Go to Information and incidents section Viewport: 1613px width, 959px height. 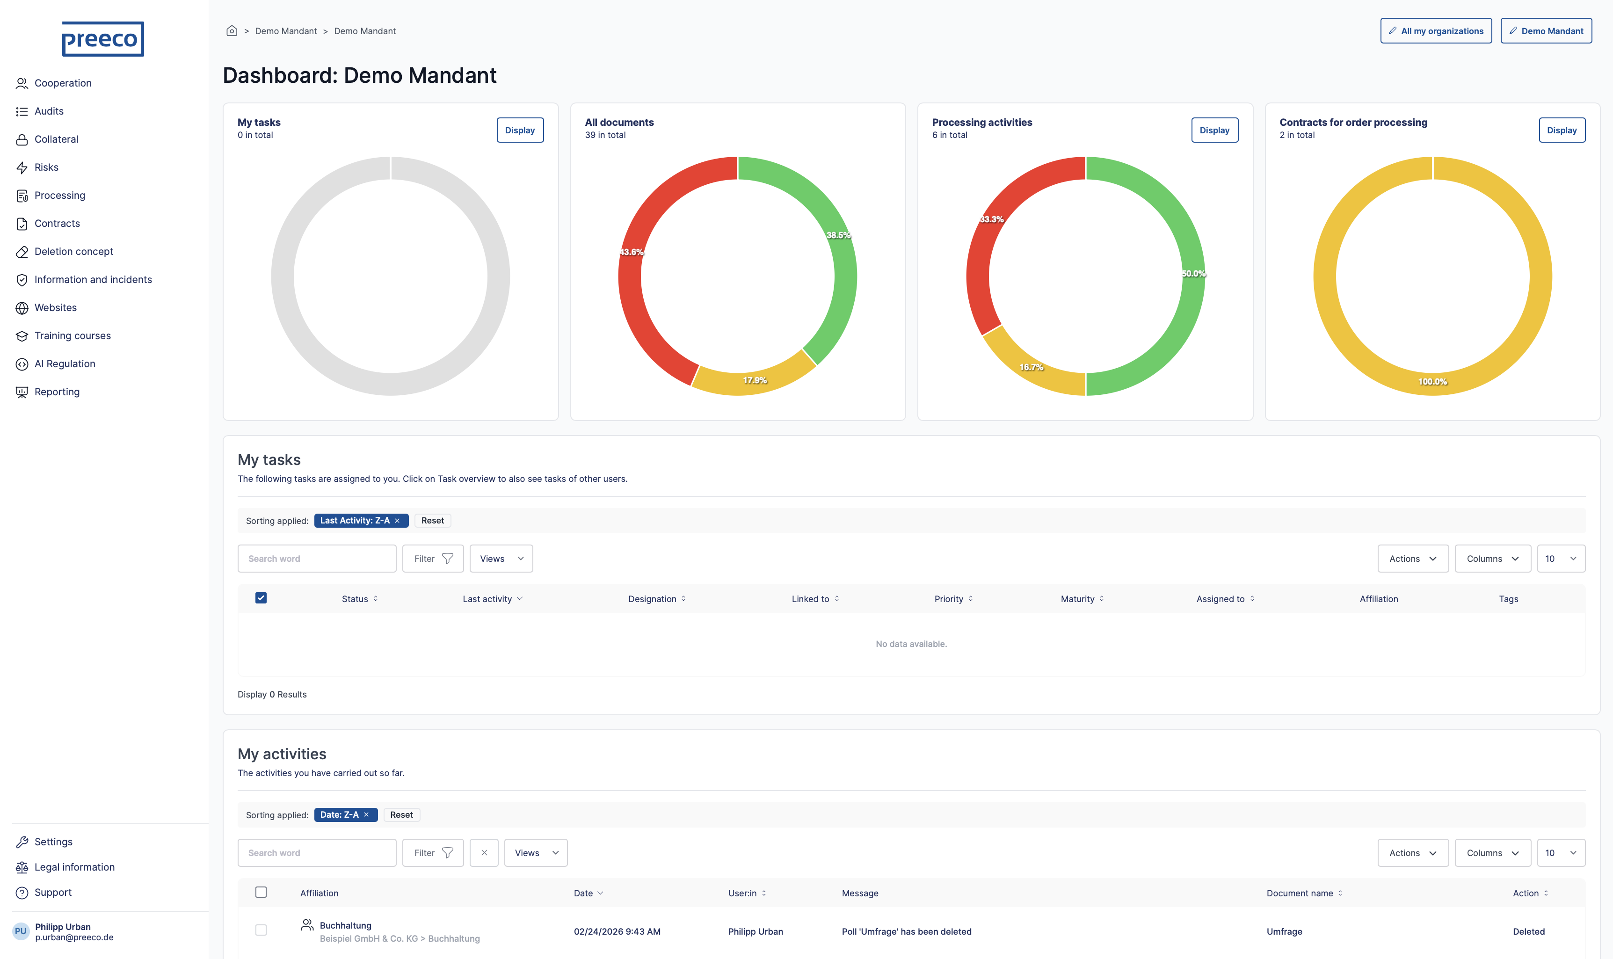(93, 280)
